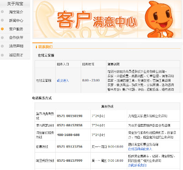
Task: Open 法律声明 sidebar item
Action: click(x=16, y=46)
